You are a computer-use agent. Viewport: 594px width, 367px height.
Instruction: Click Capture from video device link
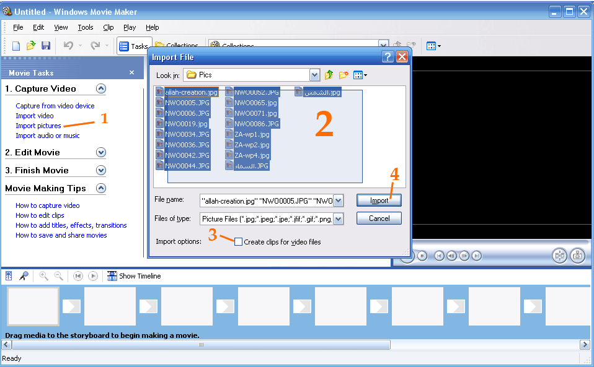coord(55,106)
